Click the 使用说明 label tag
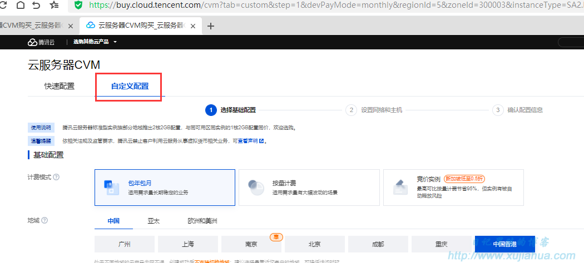The height and width of the screenshot is (263, 584). point(41,128)
